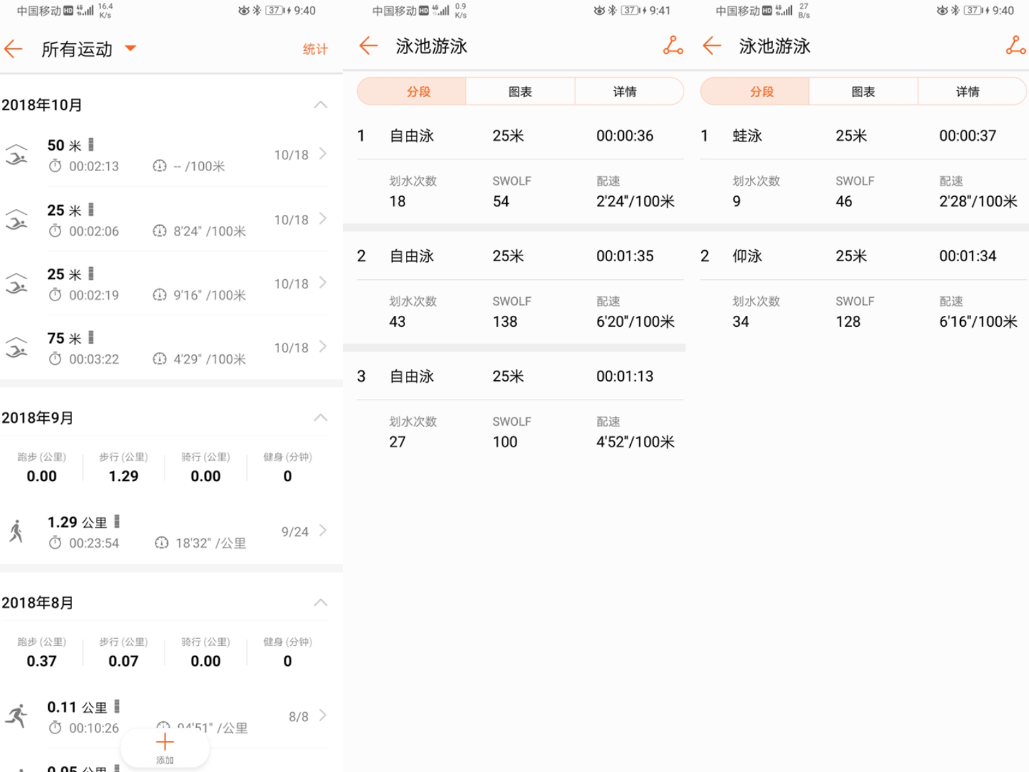
Task: Open the route/share icon on middle swim detail
Action: [673, 46]
